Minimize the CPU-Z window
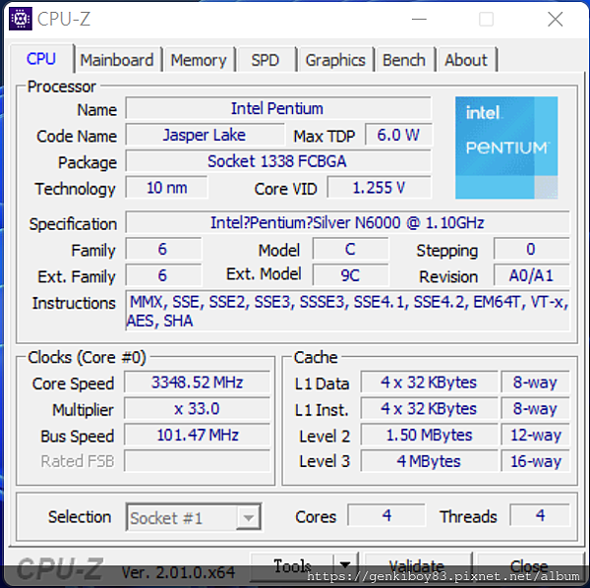 coord(419,19)
